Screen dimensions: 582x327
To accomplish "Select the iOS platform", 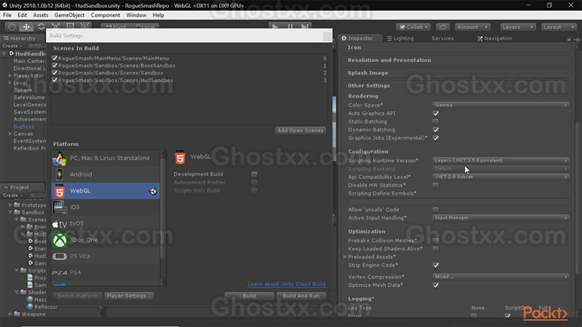I will (x=105, y=207).
